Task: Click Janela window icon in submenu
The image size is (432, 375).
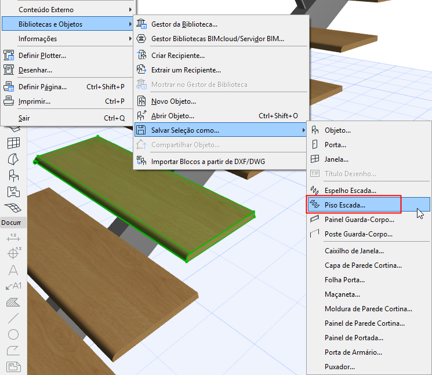Action: [x=315, y=159]
